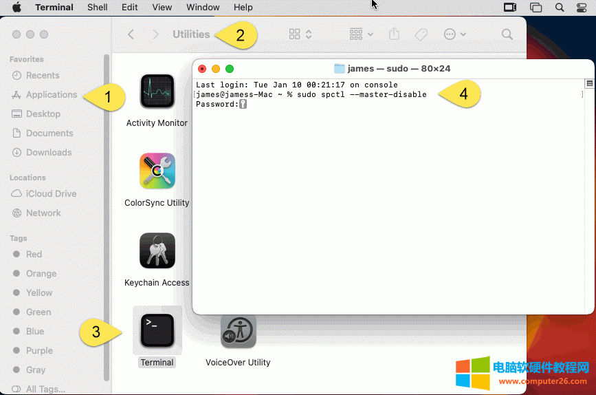This screenshot has height=395, width=596.
Task: Expand the Group By dropdown in toolbar
Action: pos(361,34)
